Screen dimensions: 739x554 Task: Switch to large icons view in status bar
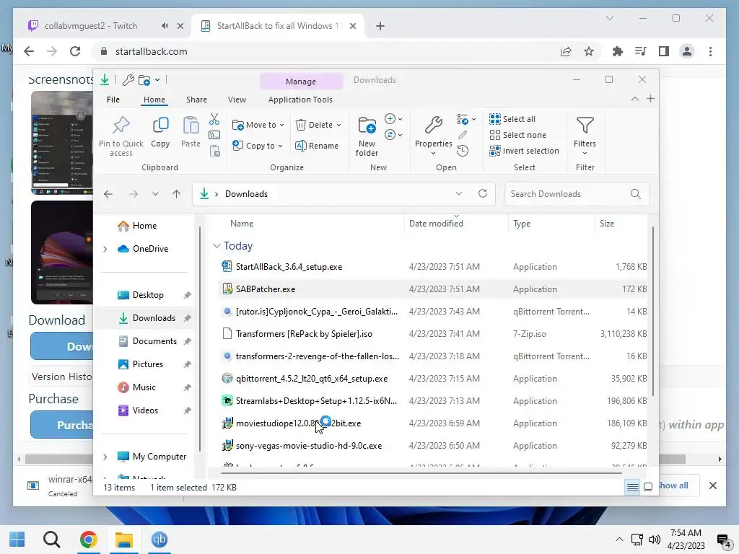(x=648, y=487)
